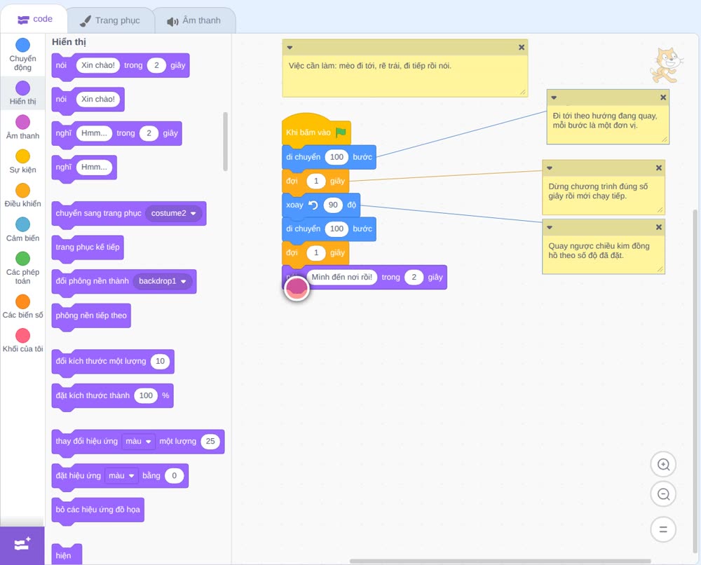Reset workspace zoom to default
The width and height of the screenshot is (701, 565).
pos(663,530)
